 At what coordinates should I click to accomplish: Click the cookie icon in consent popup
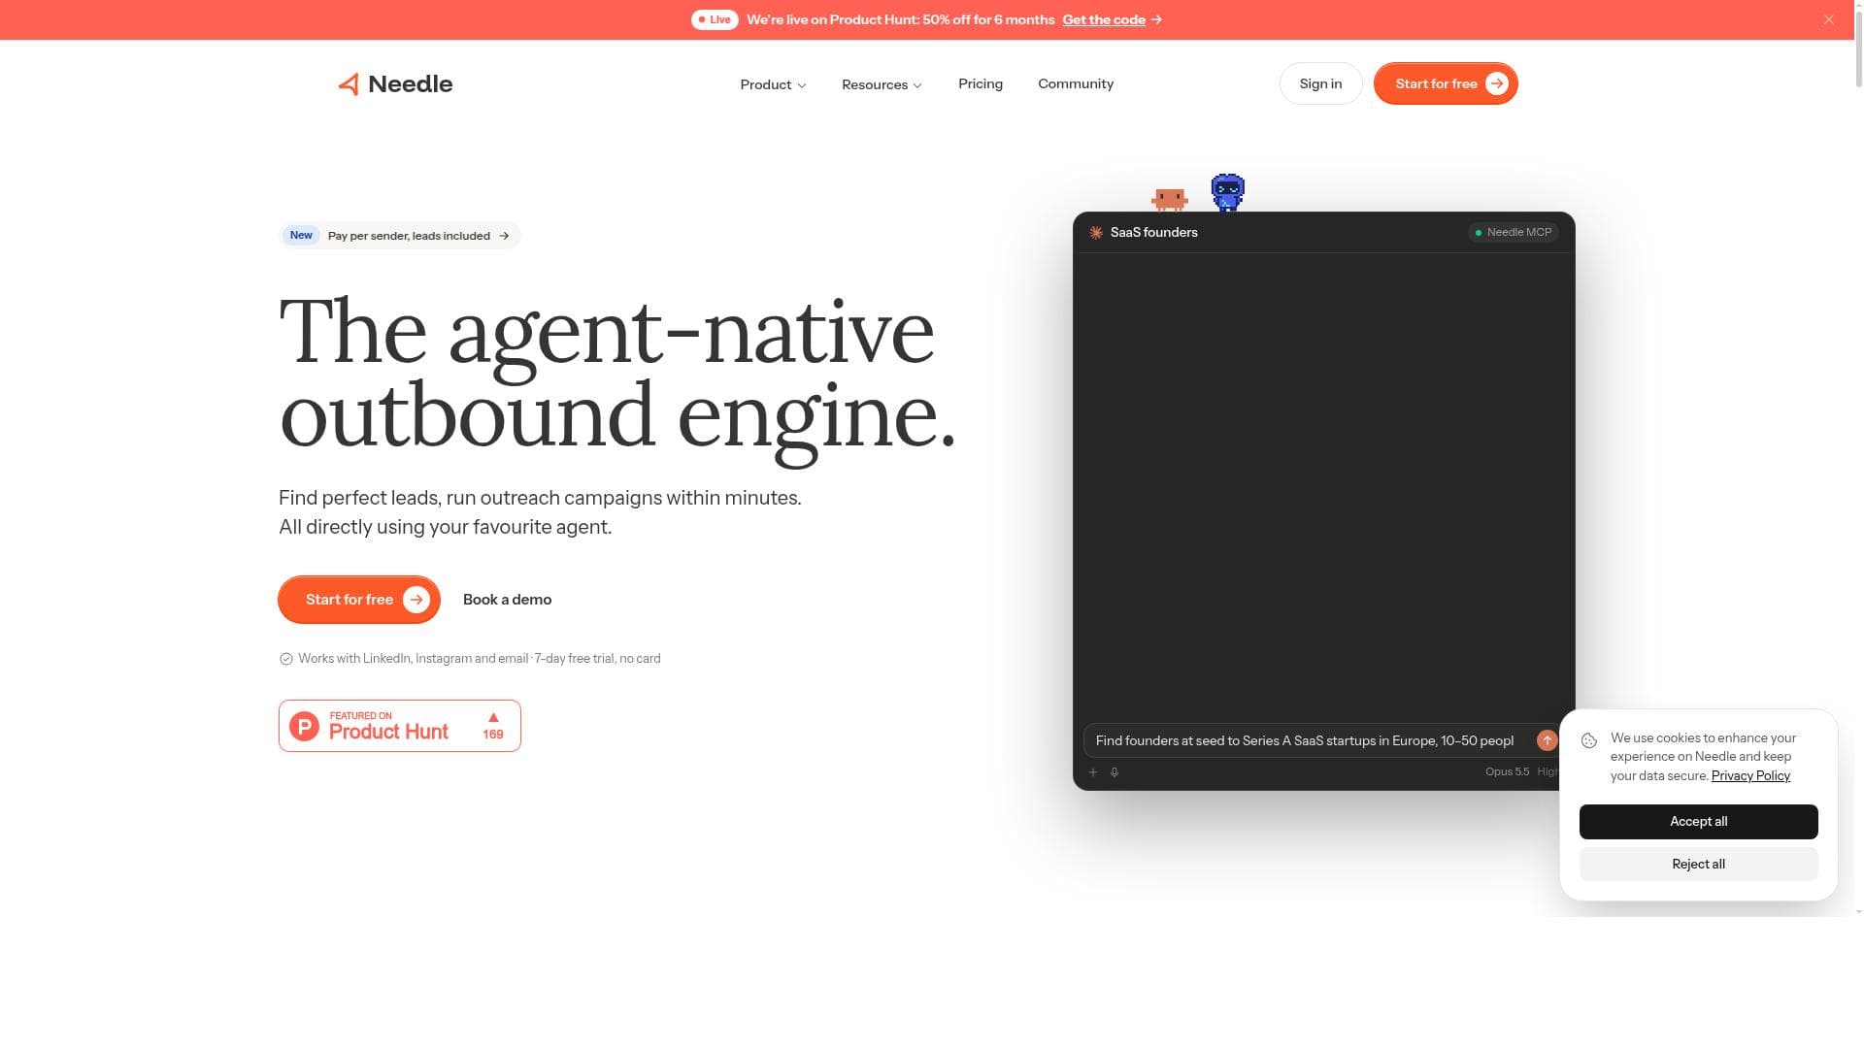(x=1589, y=740)
